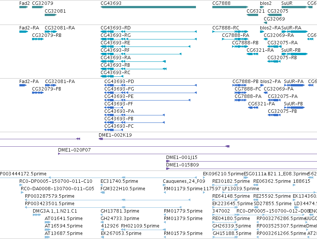Click transcript CG43693-RE
The height and width of the screenshot is (239, 317).
(x=145, y=47)
